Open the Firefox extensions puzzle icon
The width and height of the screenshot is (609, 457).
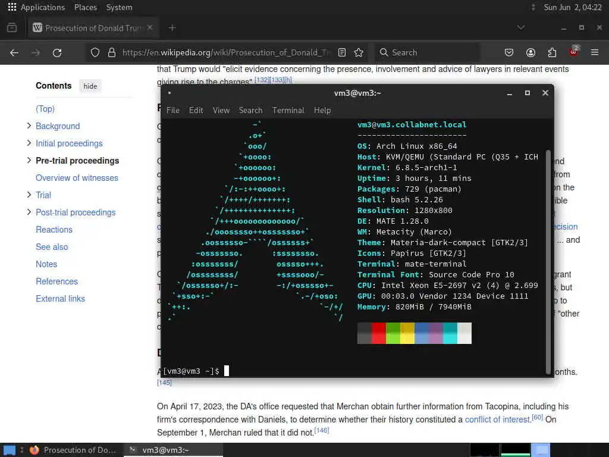[x=552, y=52]
